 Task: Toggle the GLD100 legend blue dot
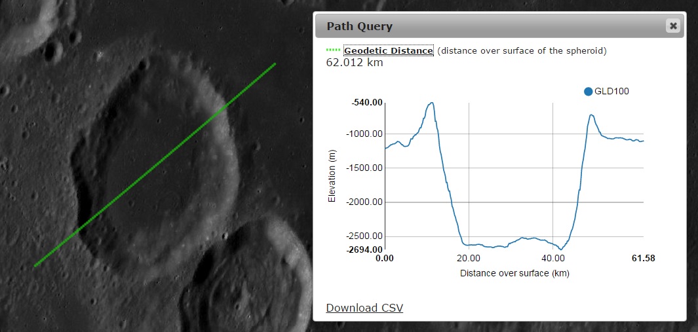point(588,92)
